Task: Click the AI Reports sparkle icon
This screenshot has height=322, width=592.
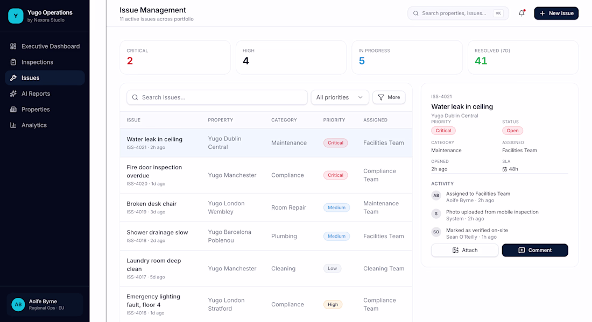Action: [x=13, y=94]
